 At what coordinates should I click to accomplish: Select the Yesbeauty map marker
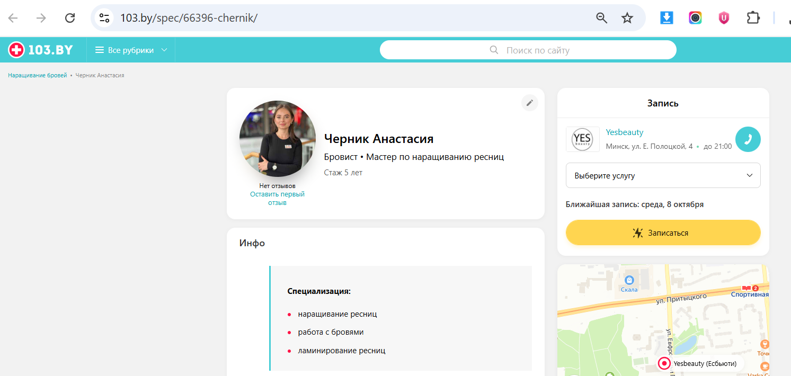click(664, 364)
